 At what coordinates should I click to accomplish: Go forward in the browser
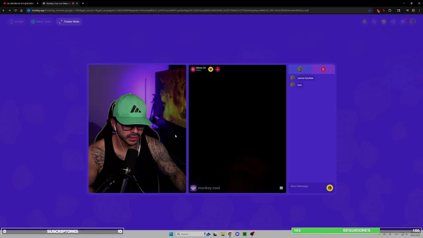[10, 10]
